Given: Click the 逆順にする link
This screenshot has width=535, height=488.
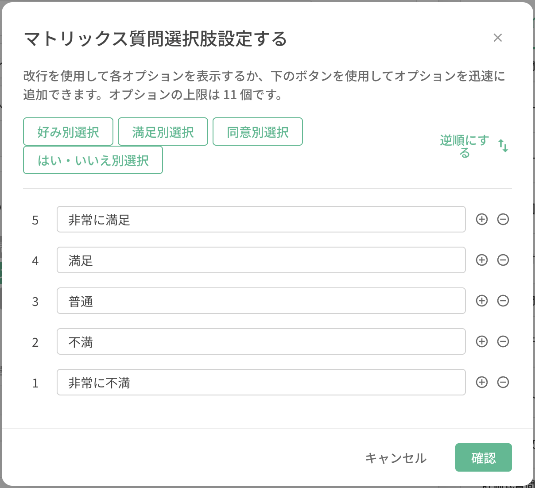Looking at the screenshot, I should coord(464,146).
